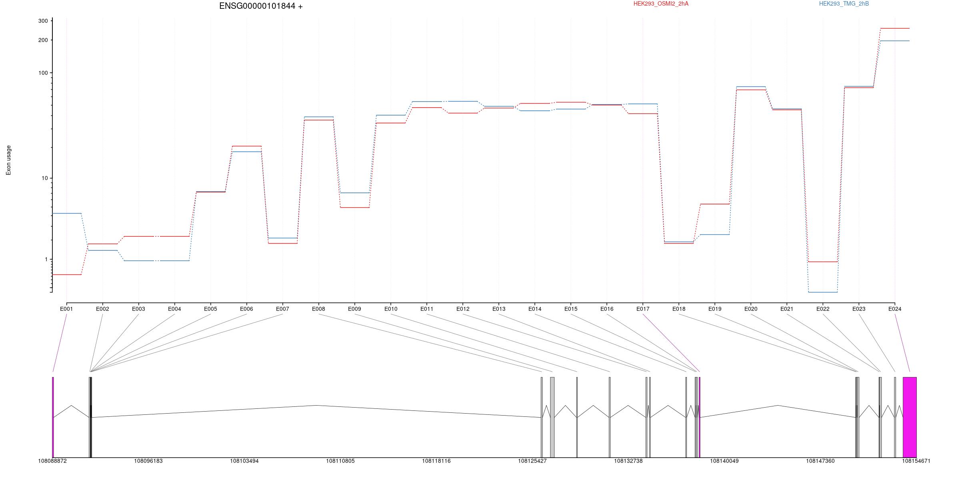The image size is (960, 480).
Task: Click the blue E022 usage line segment
Action: (x=823, y=292)
